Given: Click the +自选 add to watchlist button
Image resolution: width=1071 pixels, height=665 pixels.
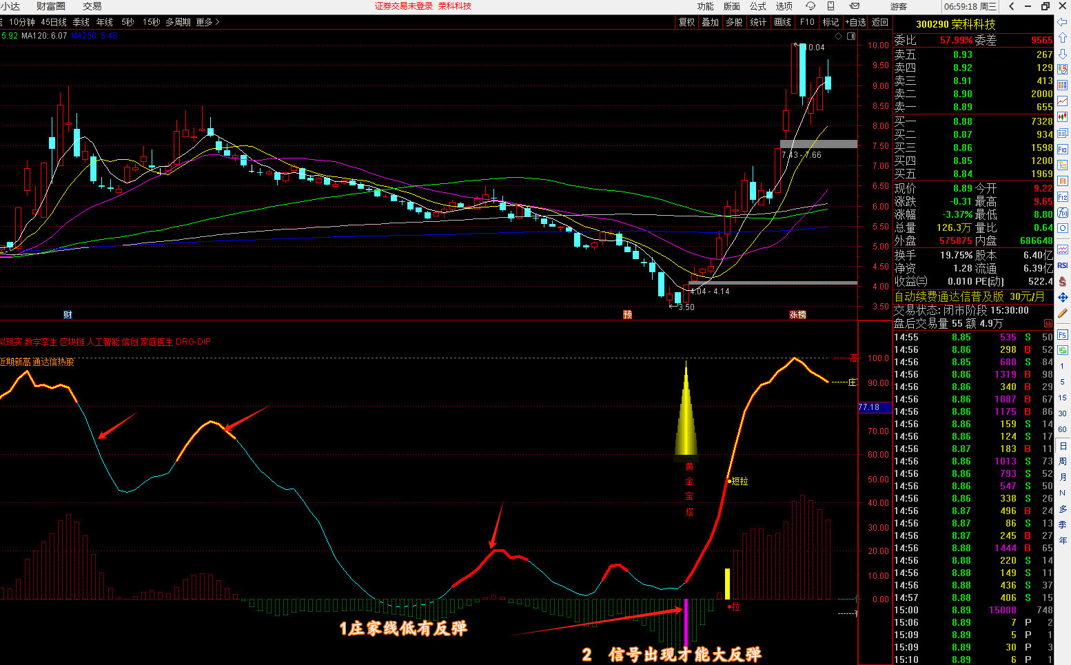Looking at the screenshot, I should point(855,22).
